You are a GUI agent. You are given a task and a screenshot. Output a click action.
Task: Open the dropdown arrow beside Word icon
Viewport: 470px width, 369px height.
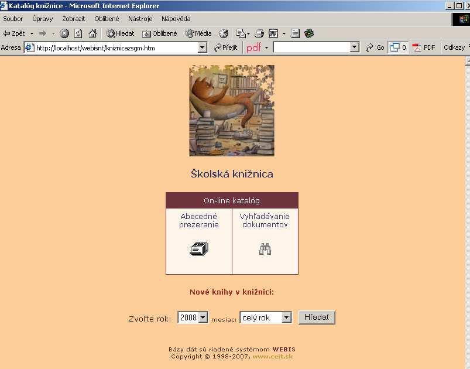[284, 33]
